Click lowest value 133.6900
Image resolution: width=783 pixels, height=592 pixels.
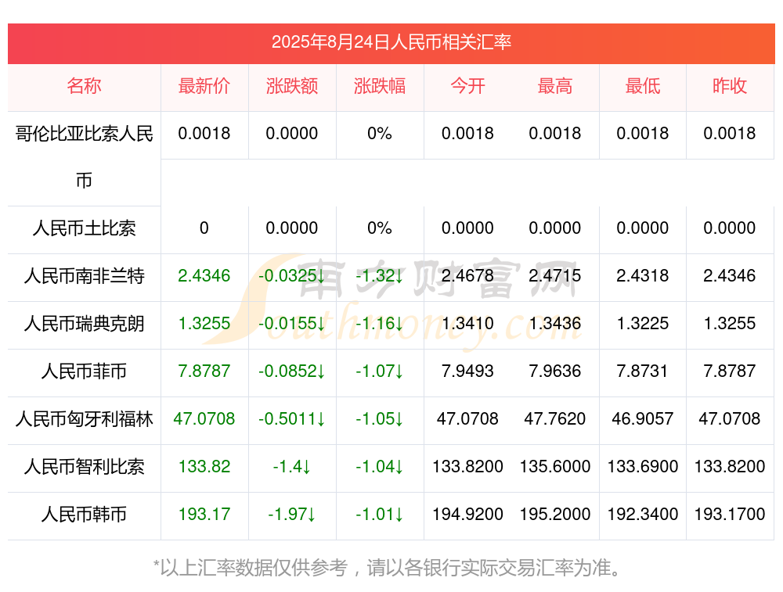tap(643, 467)
